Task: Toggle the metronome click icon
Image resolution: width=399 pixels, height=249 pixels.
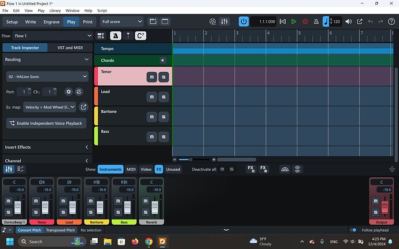Action: pyautogui.click(x=316, y=21)
